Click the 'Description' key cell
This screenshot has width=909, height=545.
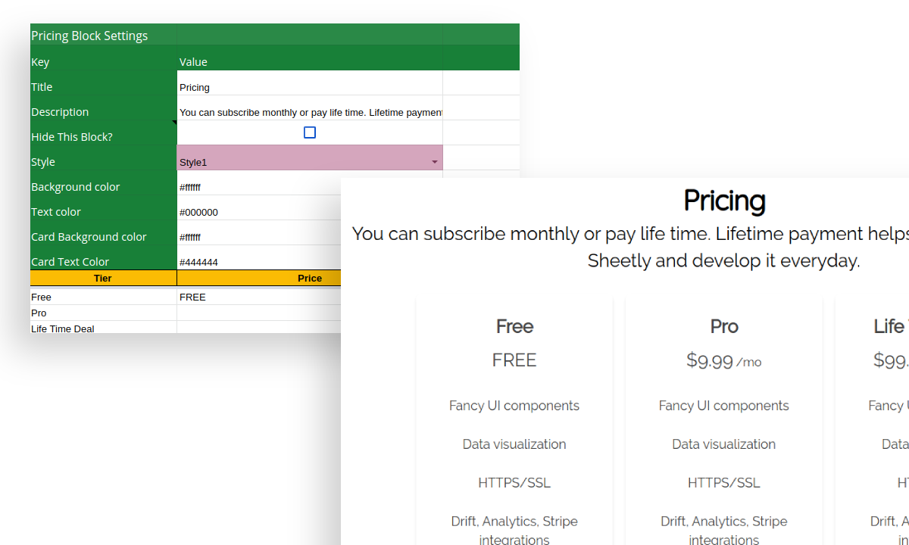[x=104, y=108]
